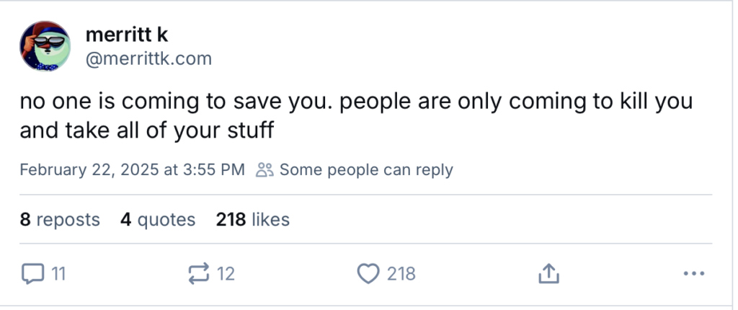Click the display name merritt k
The width and height of the screenshot is (738, 310).
[x=126, y=34]
